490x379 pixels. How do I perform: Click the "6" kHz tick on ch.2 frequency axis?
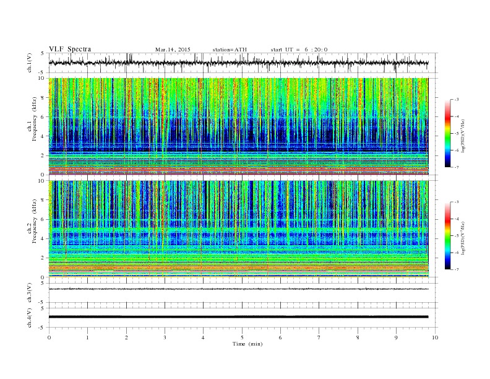(43, 219)
